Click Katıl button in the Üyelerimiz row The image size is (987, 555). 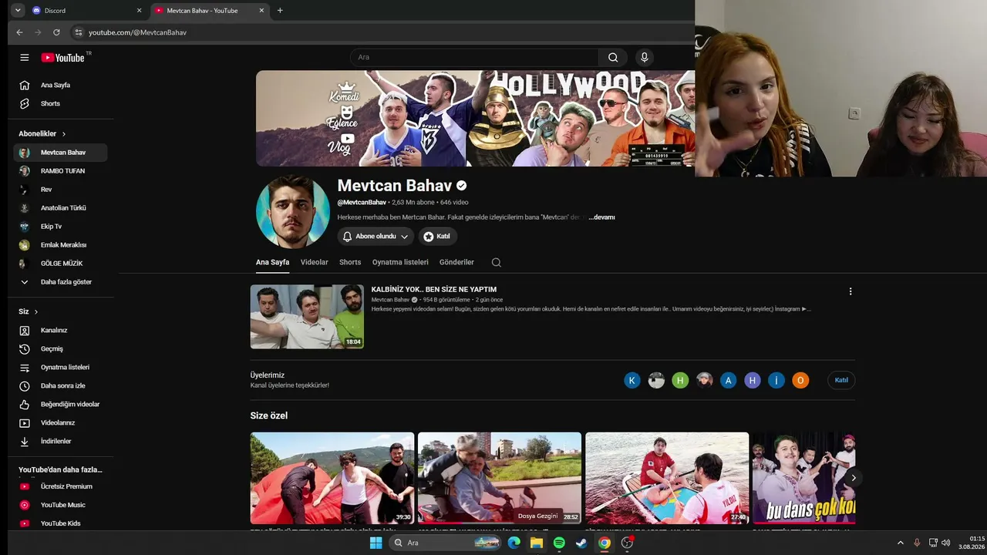841,380
